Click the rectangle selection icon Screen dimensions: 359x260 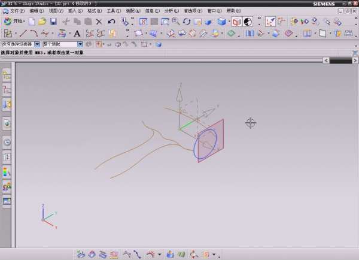coord(144,44)
